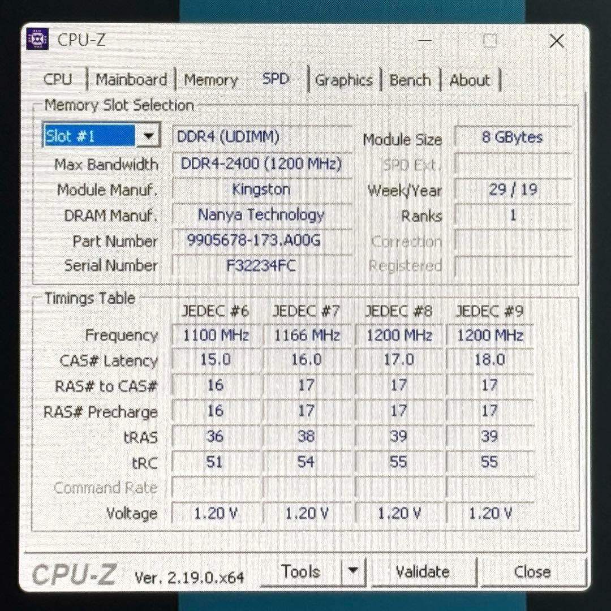Screen dimensions: 611x611
Task: Click the DDR4 (UDIMM) memory type field
Action: click(262, 137)
